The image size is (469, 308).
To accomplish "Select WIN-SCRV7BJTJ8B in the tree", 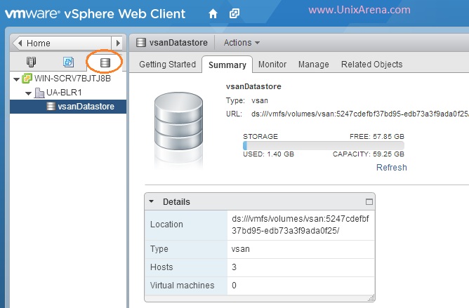I will click(x=73, y=79).
